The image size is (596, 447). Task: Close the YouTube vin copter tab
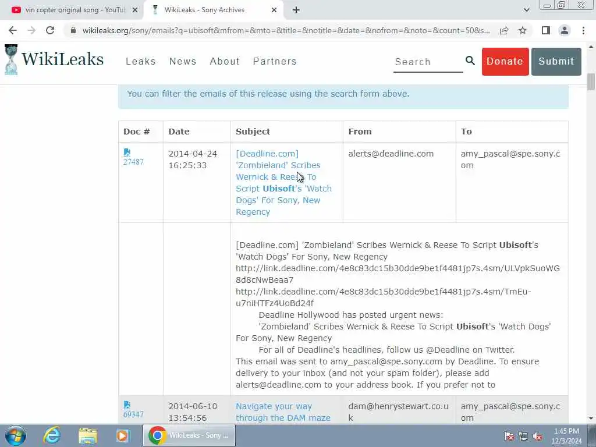click(x=135, y=10)
